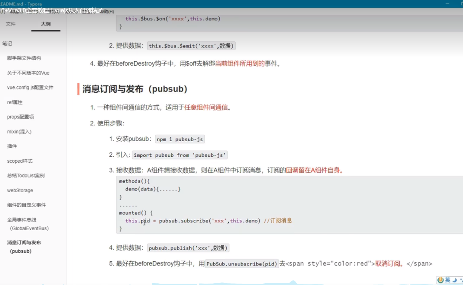Screen dimensions: 463x285
Task: Click the pubsub.subscribe code line
Action: (193, 221)
